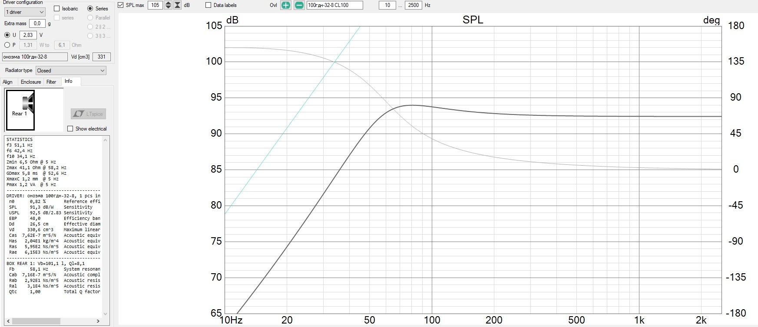Click the maximum frequency field showing 2500
758x327 pixels.
(413, 5)
